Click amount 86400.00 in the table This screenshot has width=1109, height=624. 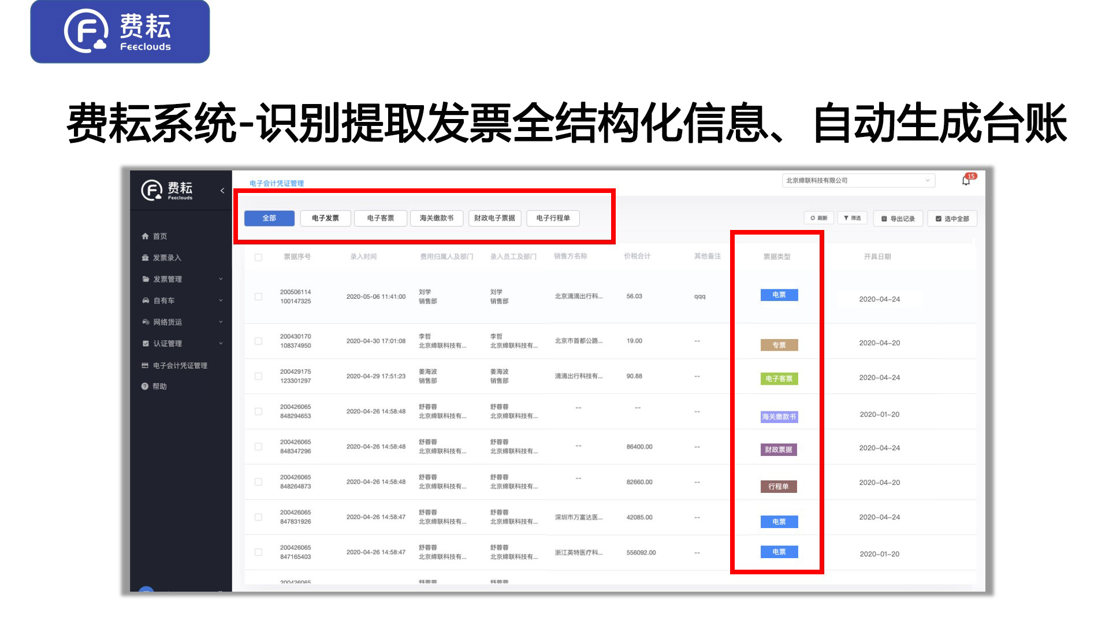coord(639,447)
